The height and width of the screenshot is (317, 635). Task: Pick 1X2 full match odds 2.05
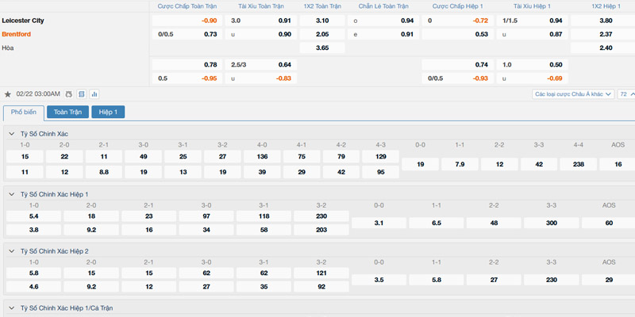click(x=322, y=34)
